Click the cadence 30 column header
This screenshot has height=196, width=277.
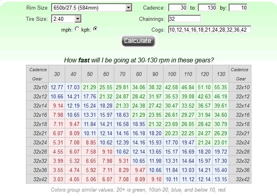pyautogui.click(x=57, y=74)
